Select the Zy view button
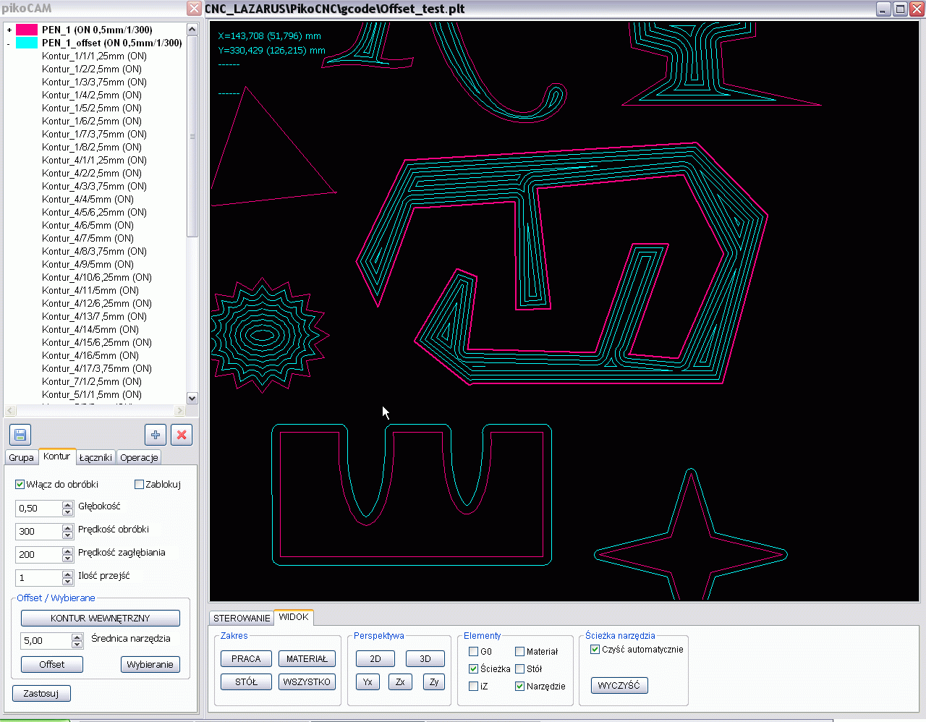 pyautogui.click(x=434, y=681)
